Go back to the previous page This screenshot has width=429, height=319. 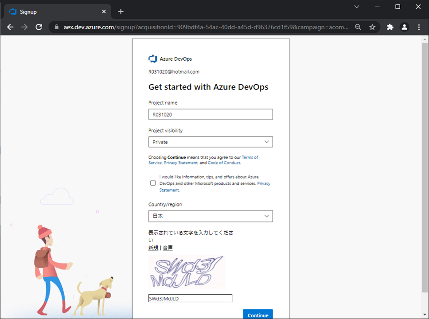coord(10,27)
